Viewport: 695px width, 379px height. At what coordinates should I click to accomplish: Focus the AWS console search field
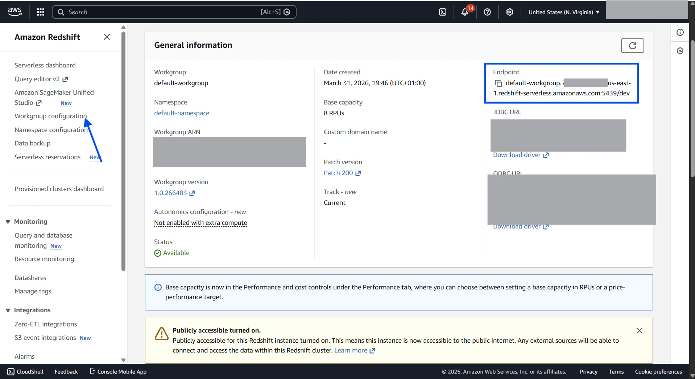(x=174, y=12)
